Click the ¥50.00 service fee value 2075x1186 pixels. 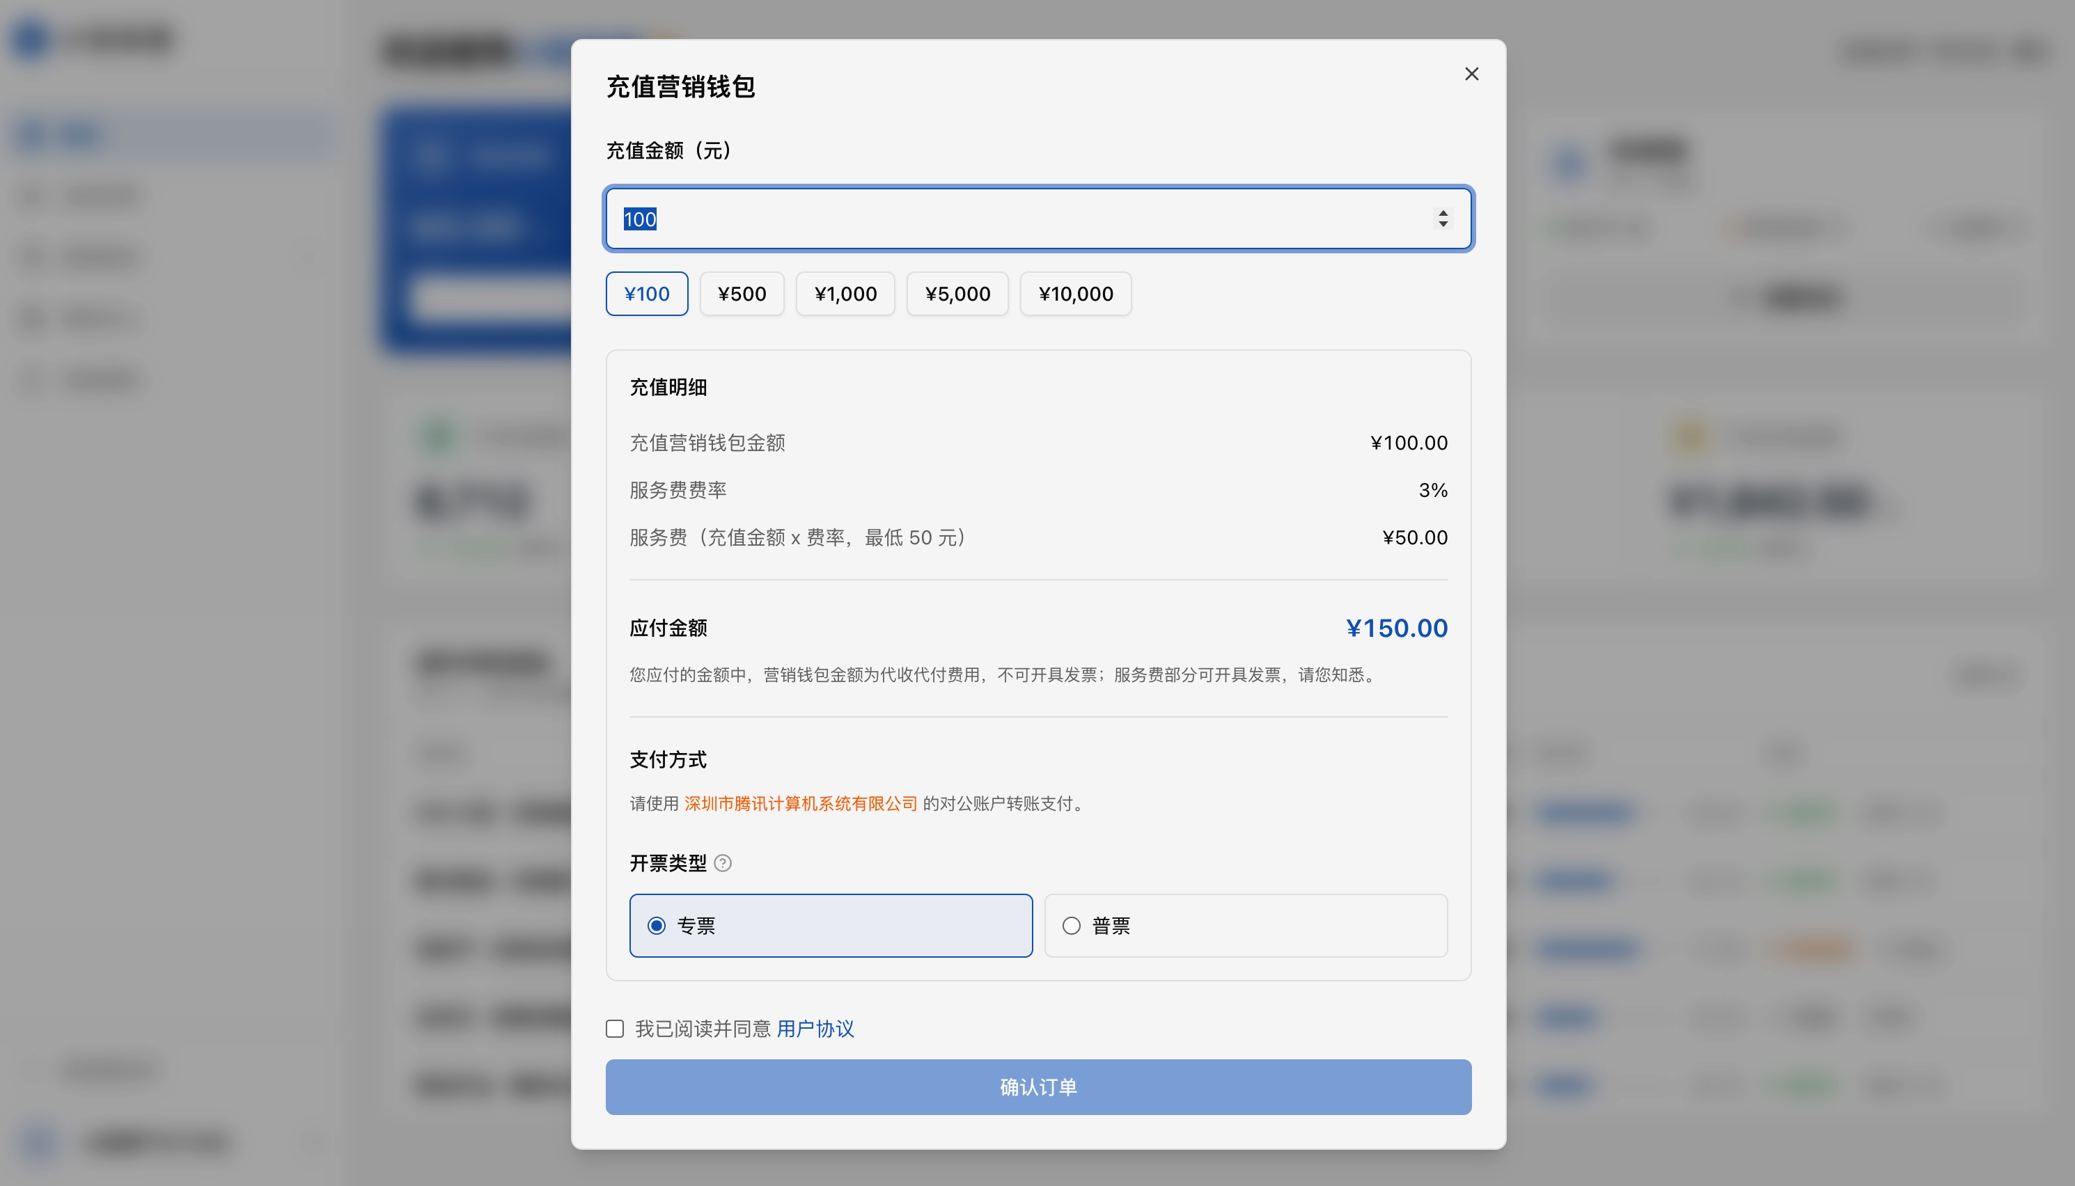coord(1415,537)
